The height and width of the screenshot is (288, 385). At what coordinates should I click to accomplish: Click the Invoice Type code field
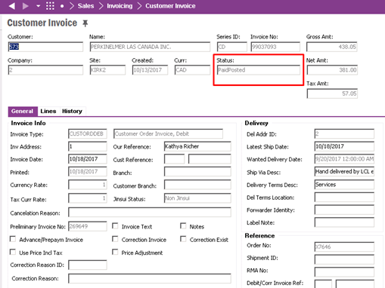click(88, 133)
